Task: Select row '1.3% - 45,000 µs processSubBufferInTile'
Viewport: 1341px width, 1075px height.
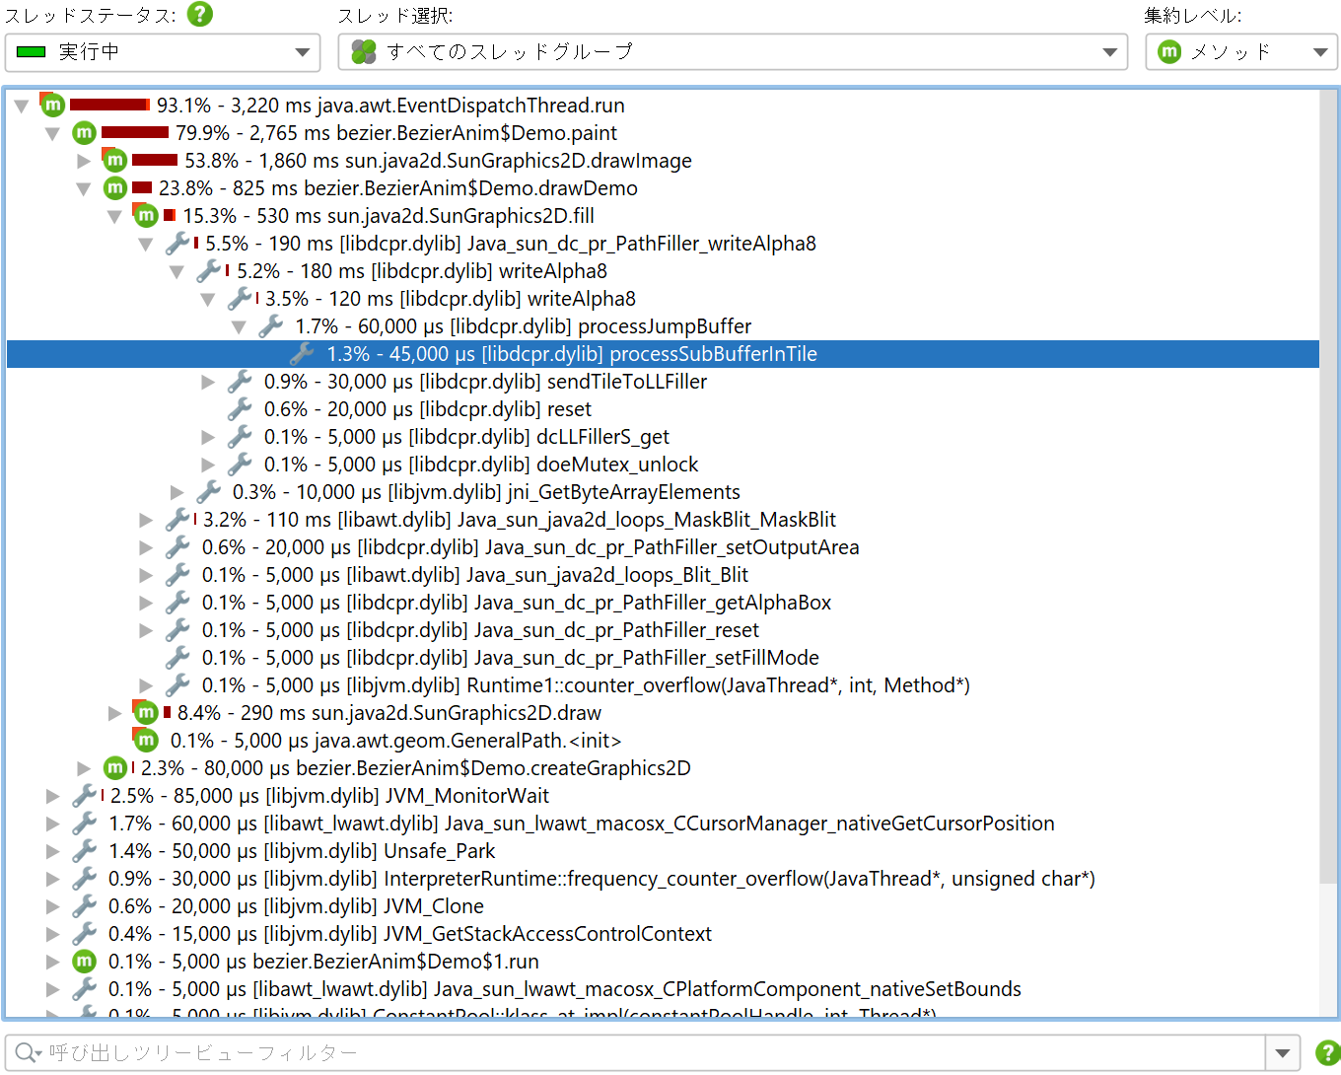Action: click(663, 354)
